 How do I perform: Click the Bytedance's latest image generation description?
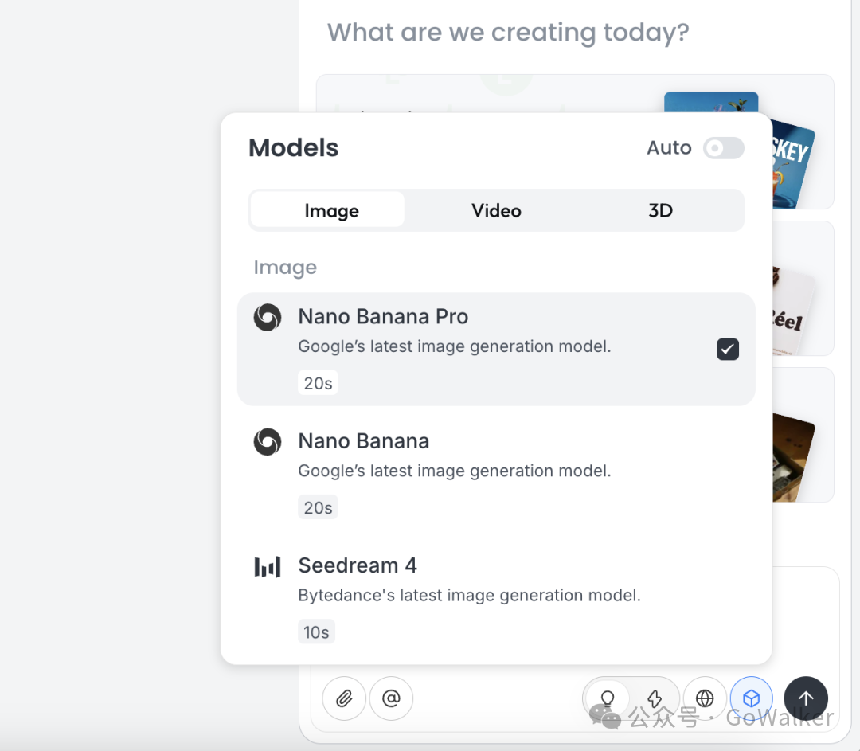click(x=470, y=595)
